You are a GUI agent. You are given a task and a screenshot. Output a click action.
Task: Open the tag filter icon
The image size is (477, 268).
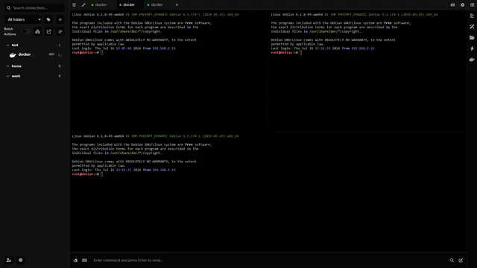[x=48, y=19]
